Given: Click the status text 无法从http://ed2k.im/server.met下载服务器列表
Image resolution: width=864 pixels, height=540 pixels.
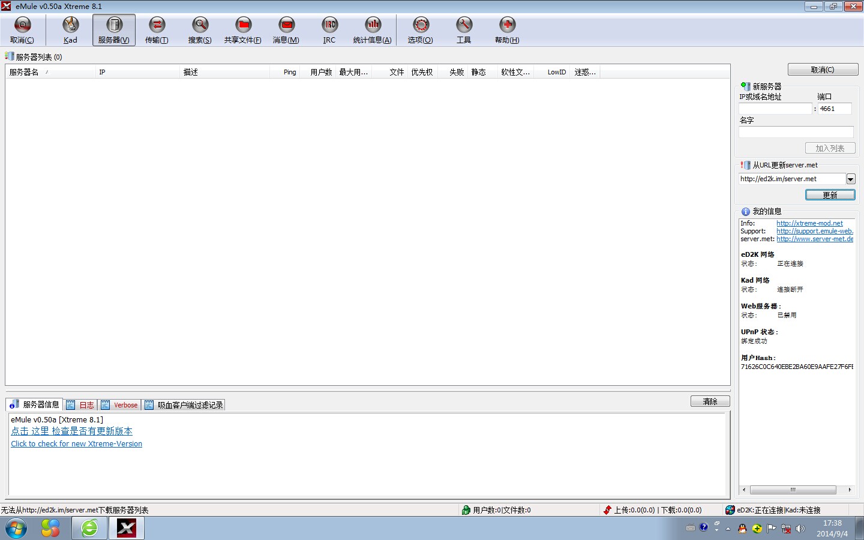Looking at the screenshot, I should (75, 510).
